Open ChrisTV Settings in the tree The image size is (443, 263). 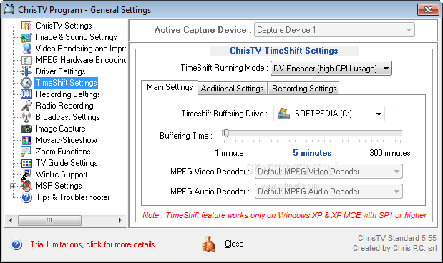coord(64,26)
